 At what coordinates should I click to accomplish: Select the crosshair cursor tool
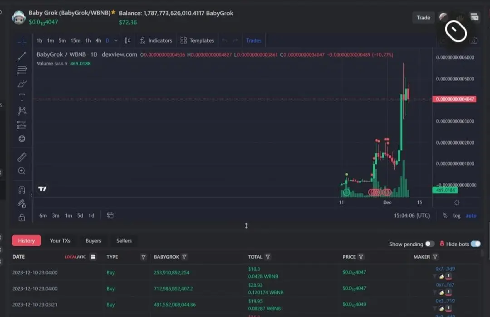coord(22,42)
